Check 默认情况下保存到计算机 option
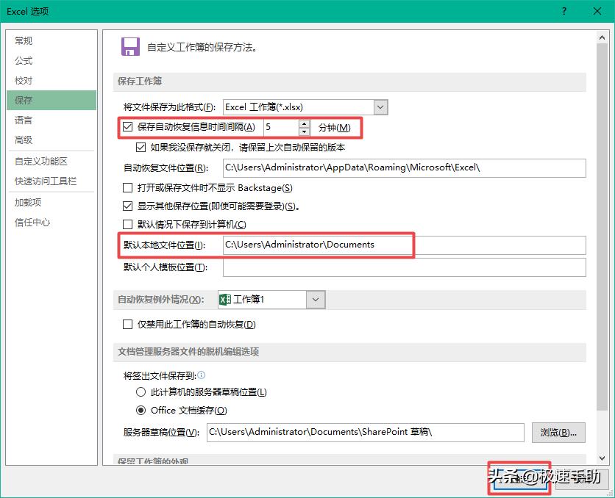615x498 pixels. coord(127,225)
